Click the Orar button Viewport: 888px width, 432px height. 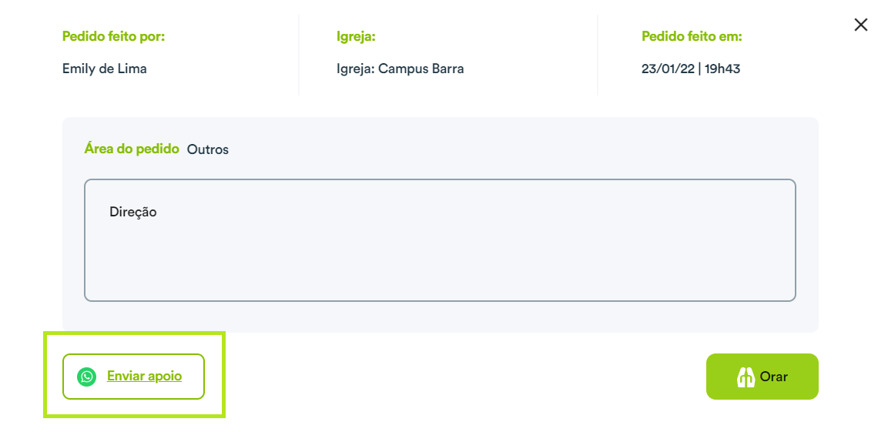762,377
